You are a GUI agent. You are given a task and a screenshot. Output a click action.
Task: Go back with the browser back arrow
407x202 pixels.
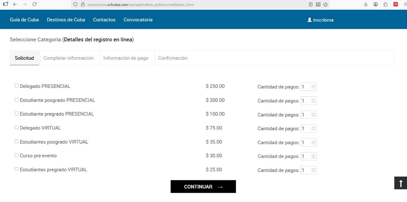15,4
